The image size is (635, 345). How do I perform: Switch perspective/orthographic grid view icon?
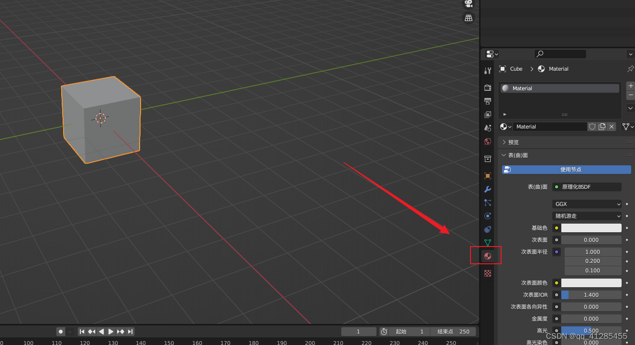click(x=469, y=18)
